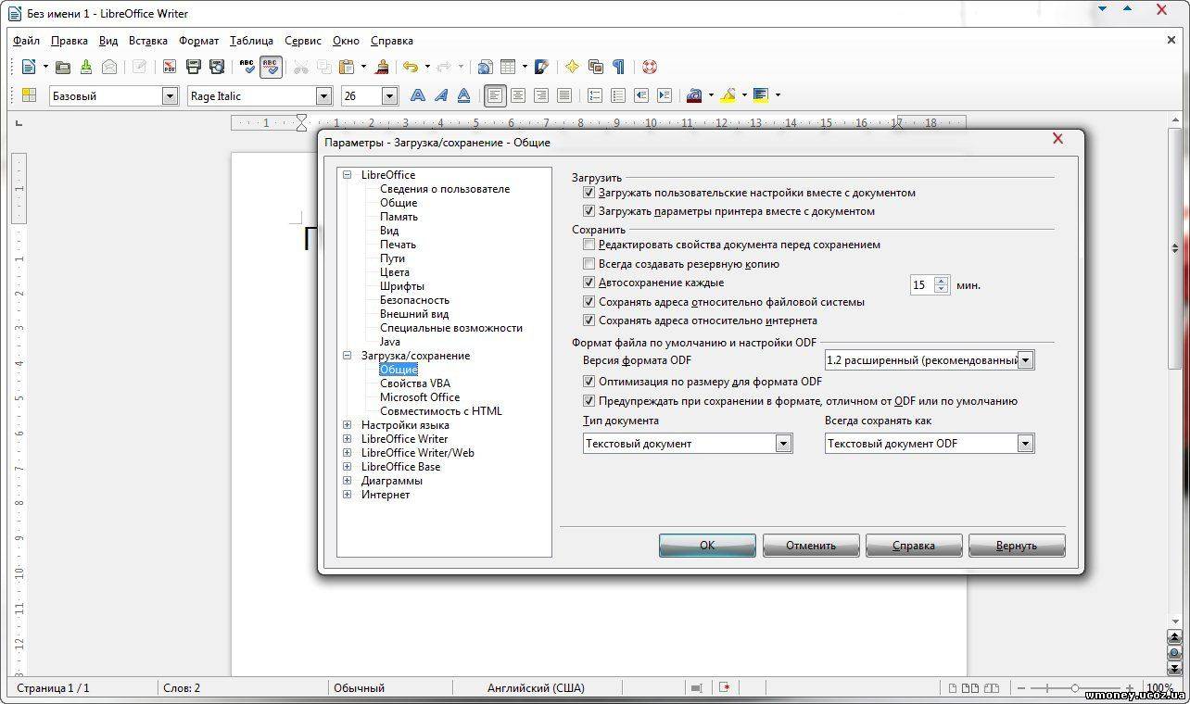Click the Page preview icon
Image resolution: width=1190 pixels, height=704 pixels.
(x=217, y=67)
